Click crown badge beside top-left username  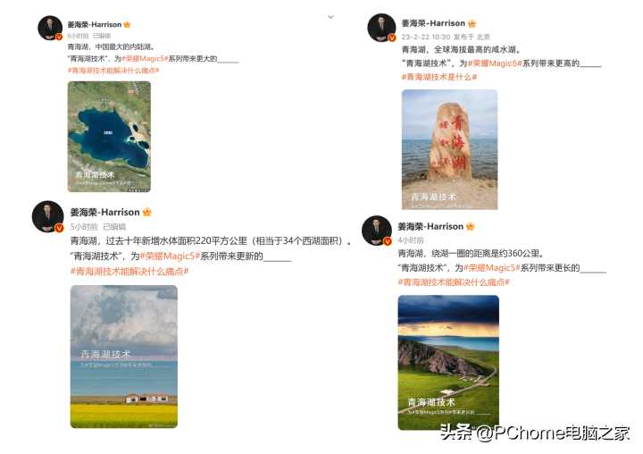point(127,24)
